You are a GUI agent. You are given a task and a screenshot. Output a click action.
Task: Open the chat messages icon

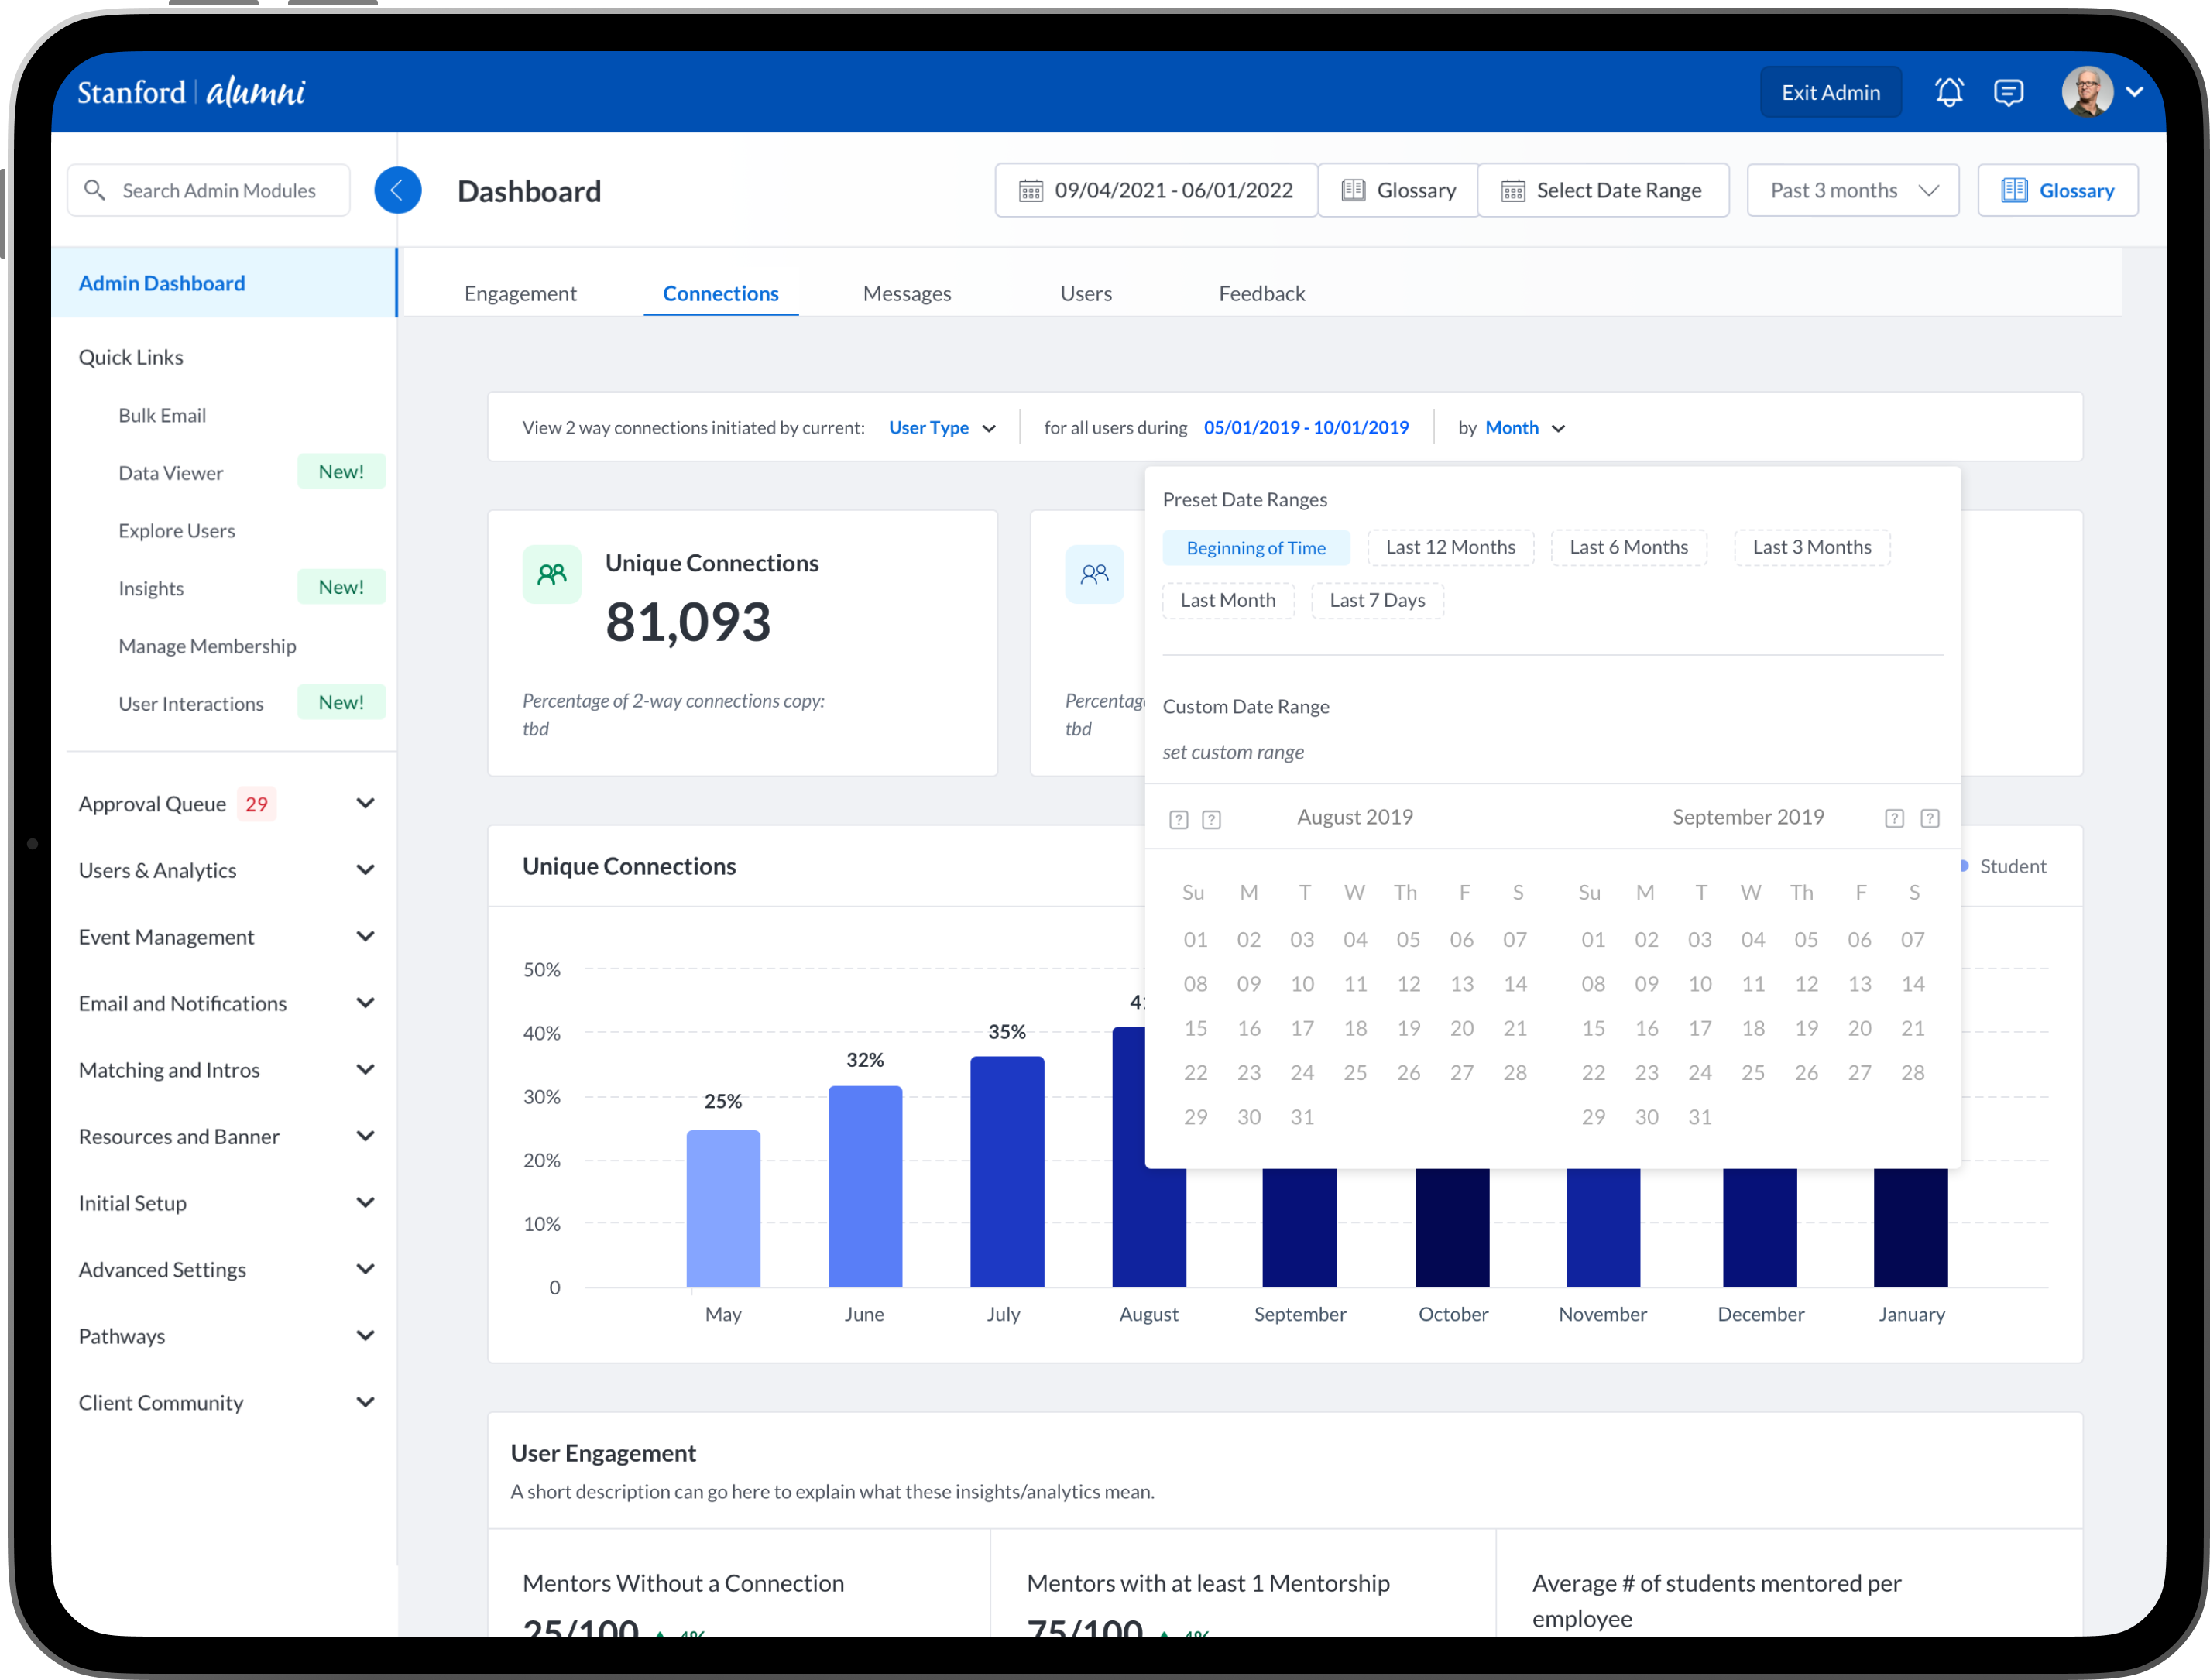tap(2008, 92)
